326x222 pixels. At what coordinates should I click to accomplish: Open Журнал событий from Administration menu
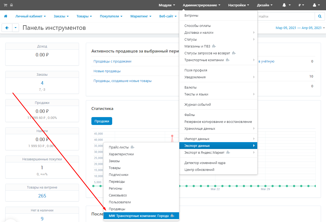pyautogui.click(x=197, y=105)
